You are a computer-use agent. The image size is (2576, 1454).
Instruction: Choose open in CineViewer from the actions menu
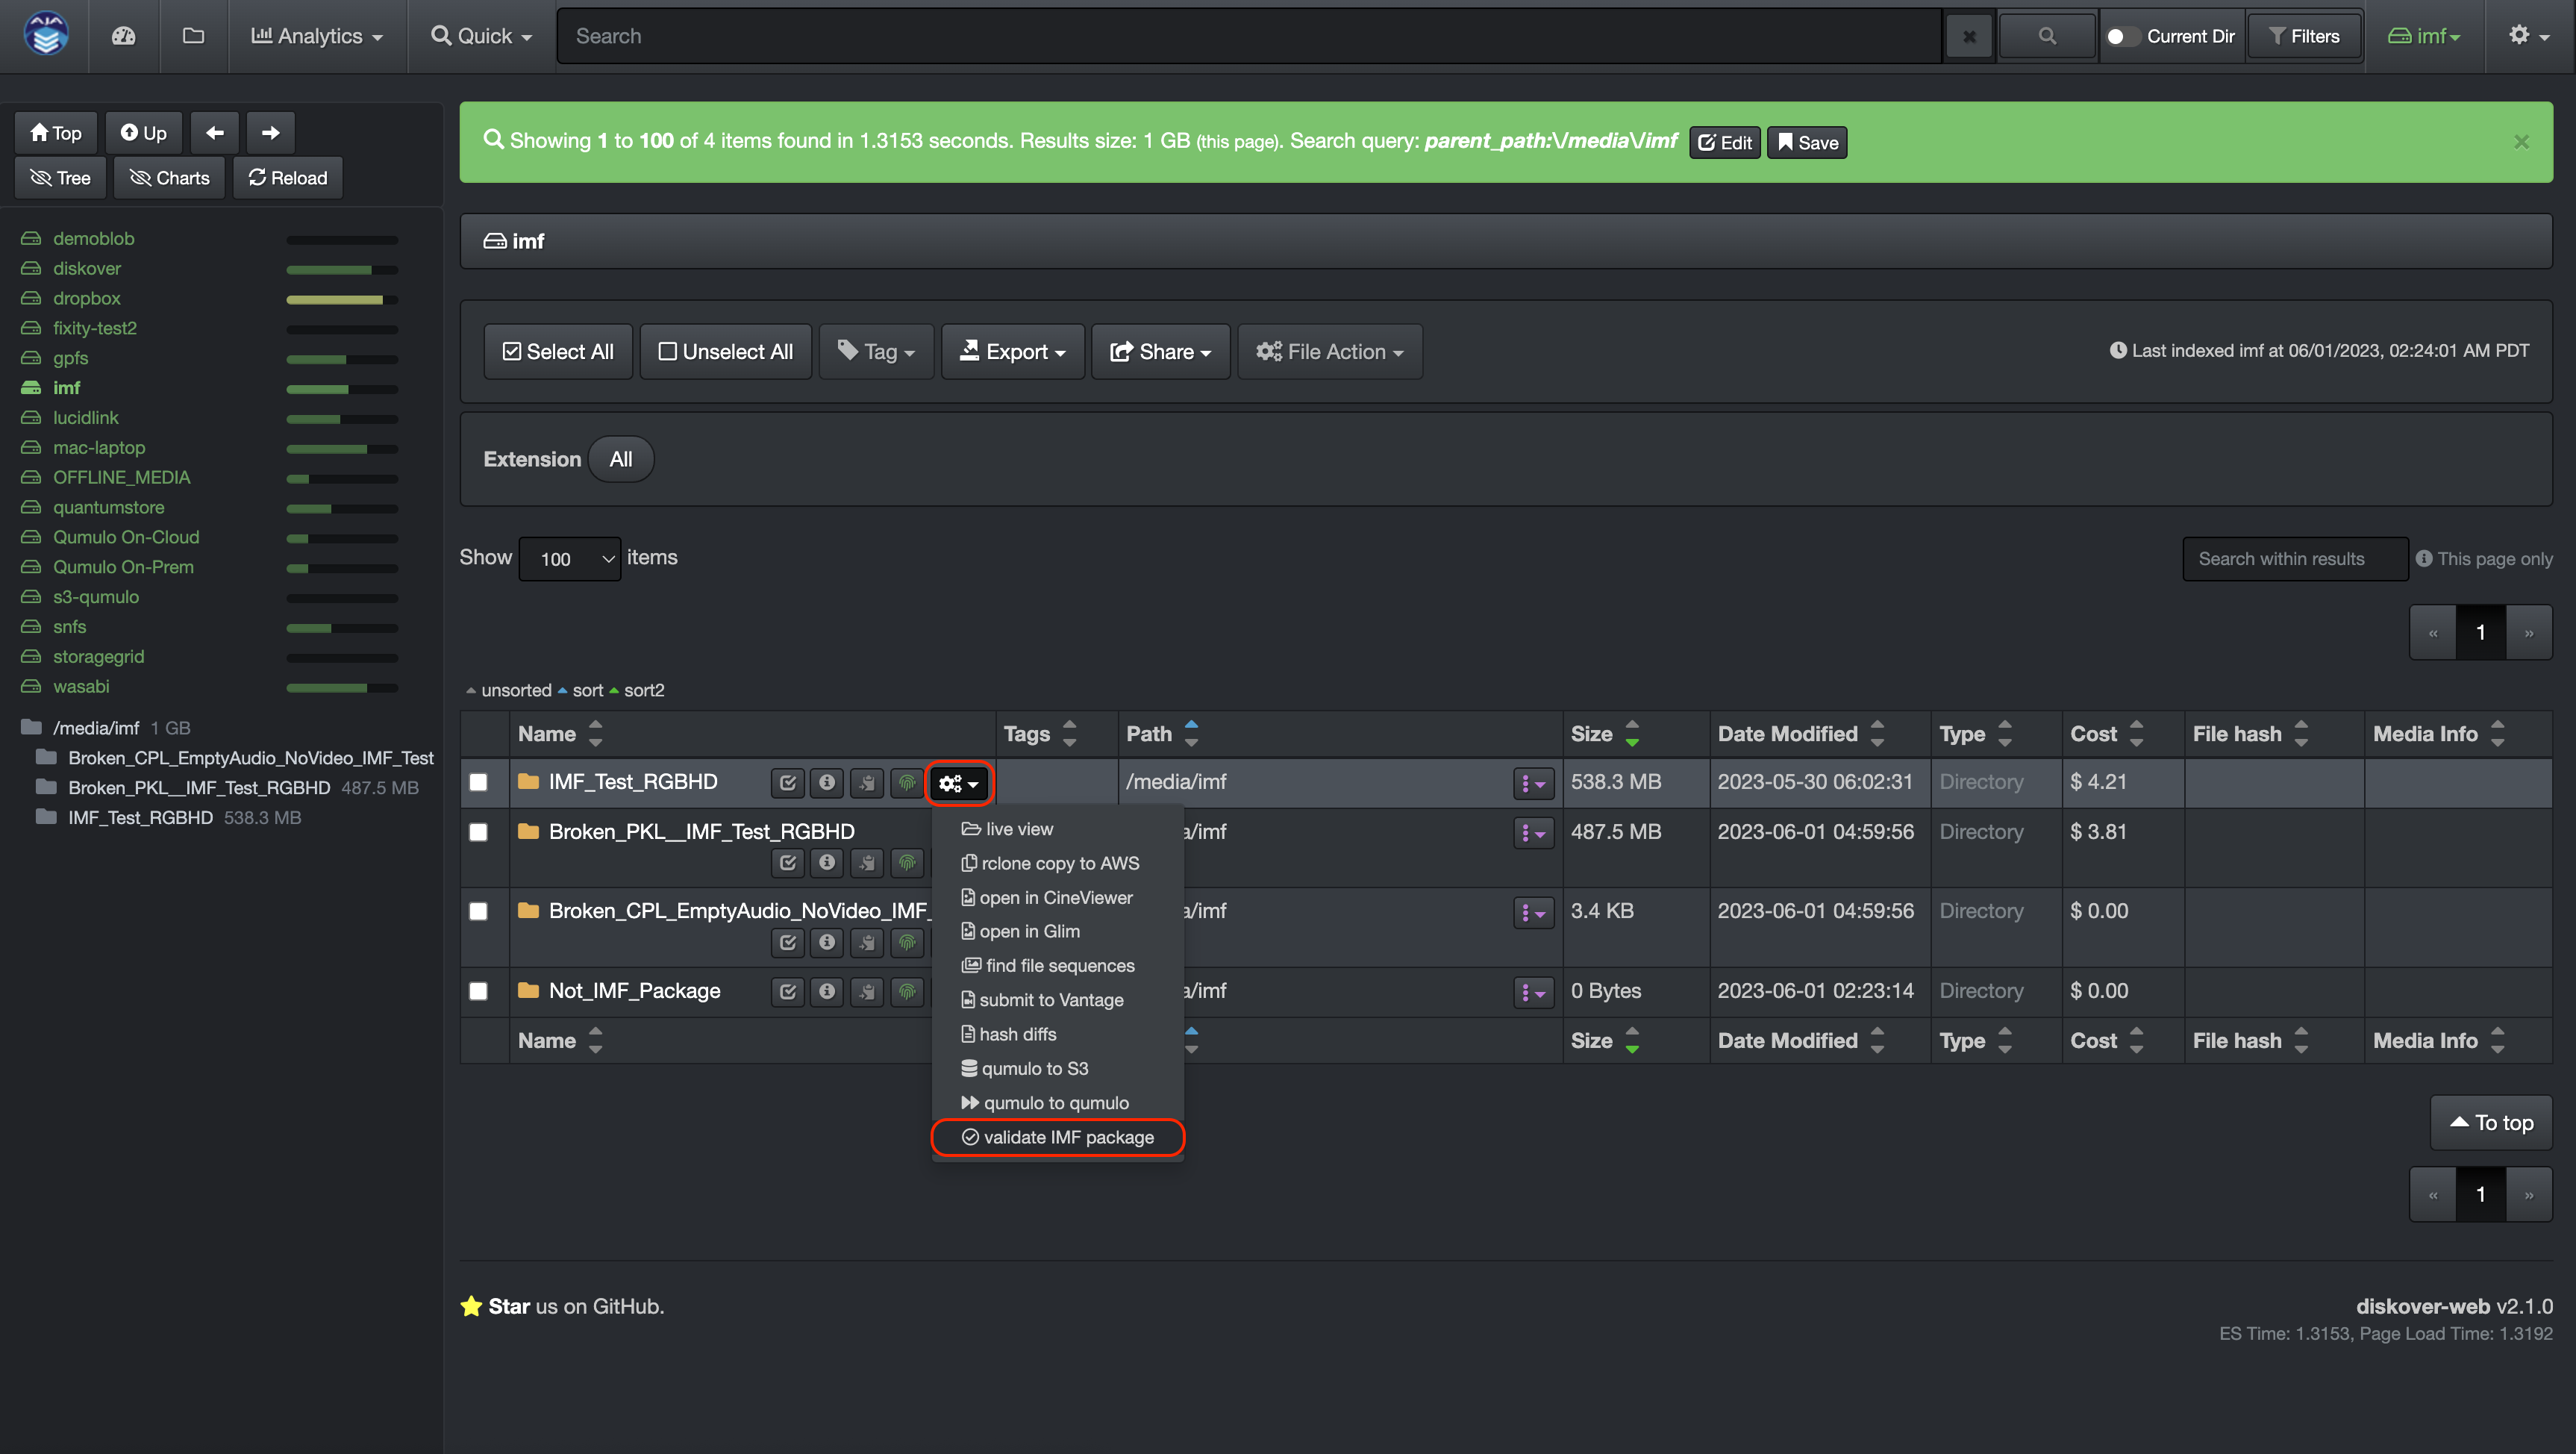coord(1055,897)
